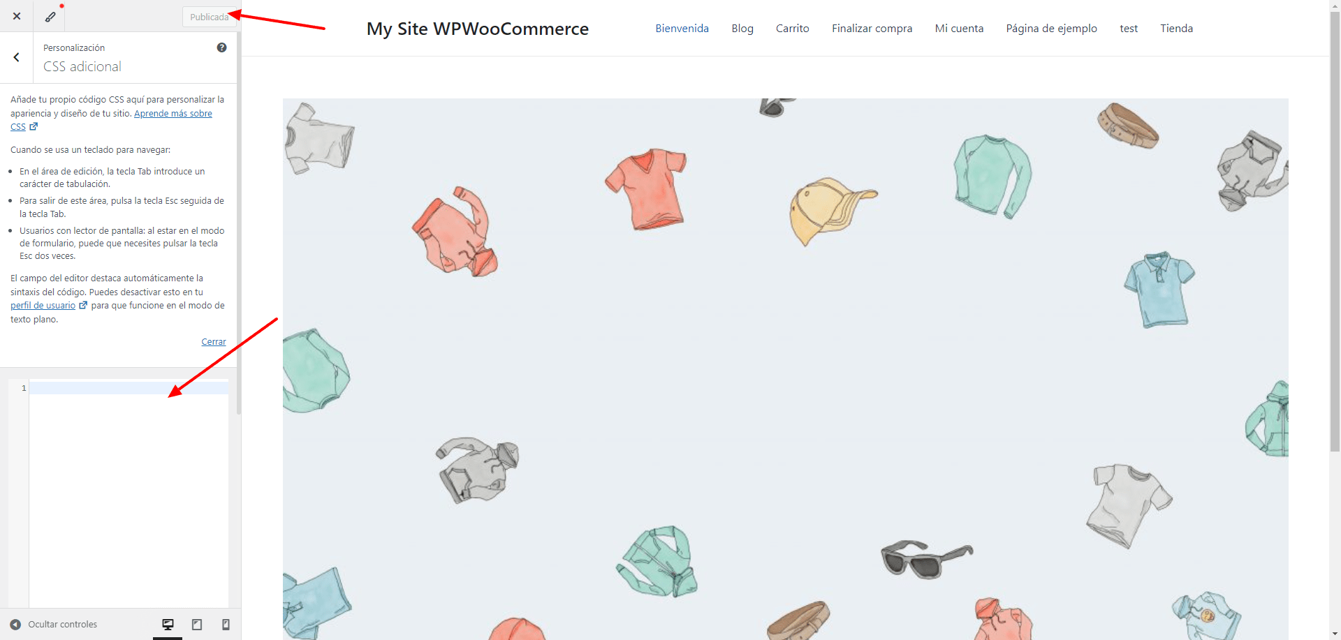The image size is (1341, 640).
Task: Switch to tablet preview icon
Action: pyautogui.click(x=197, y=625)
